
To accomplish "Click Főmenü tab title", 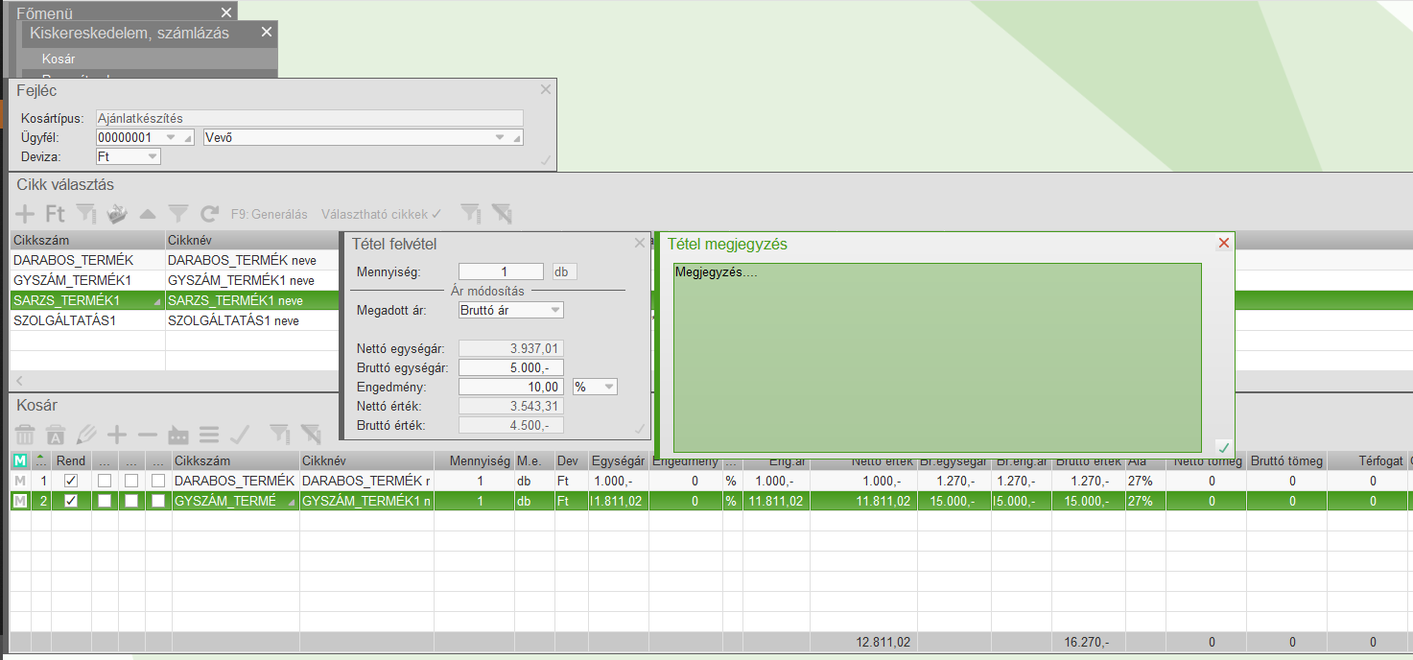I will point(45,13).
